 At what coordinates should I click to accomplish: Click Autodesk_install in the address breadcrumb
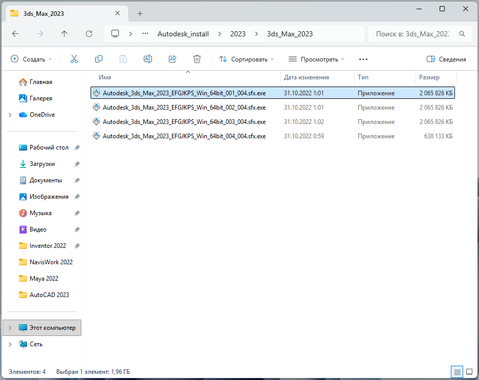pos(183,34)
